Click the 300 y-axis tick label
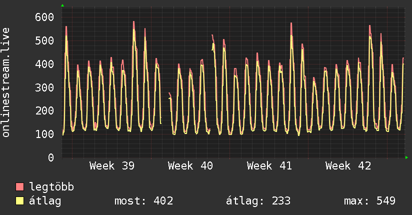The image size is (412, 215). coord(44,87)
